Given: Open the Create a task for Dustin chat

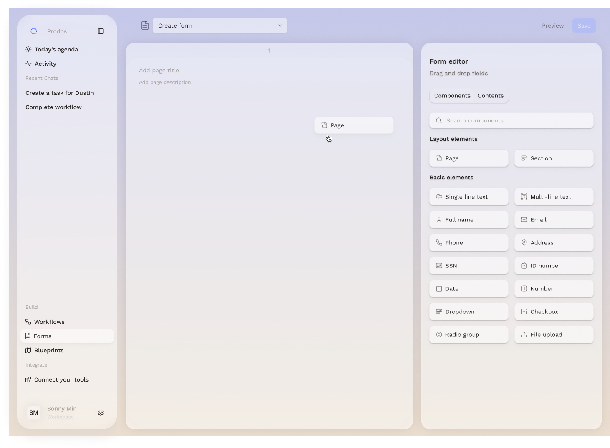Looking at the screenshot, I should tap(60, 93).
